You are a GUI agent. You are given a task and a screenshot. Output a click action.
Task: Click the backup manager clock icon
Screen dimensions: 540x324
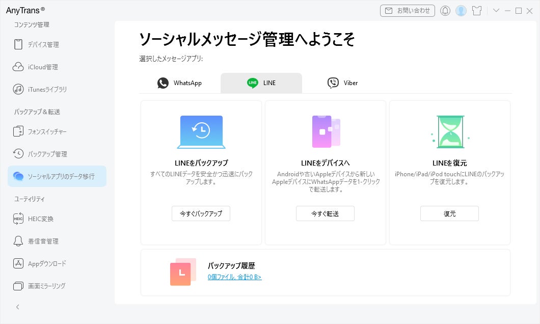18,153
